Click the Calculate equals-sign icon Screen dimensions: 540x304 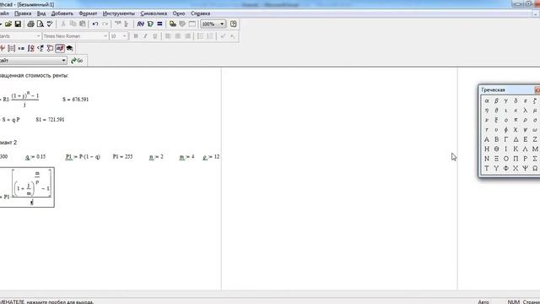point(159,24)
